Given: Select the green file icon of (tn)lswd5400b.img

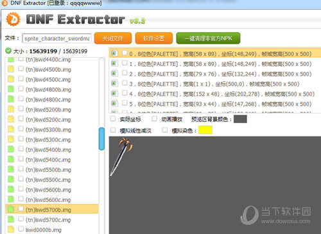Looking at the screenshot, I should tap(11, 149).
